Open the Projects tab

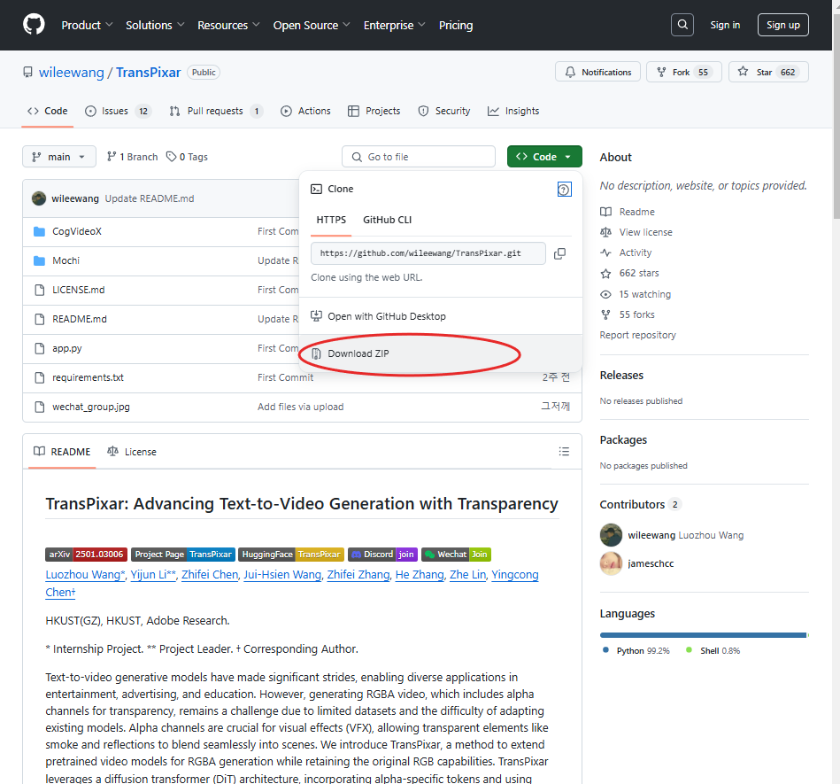pos(374,111)
